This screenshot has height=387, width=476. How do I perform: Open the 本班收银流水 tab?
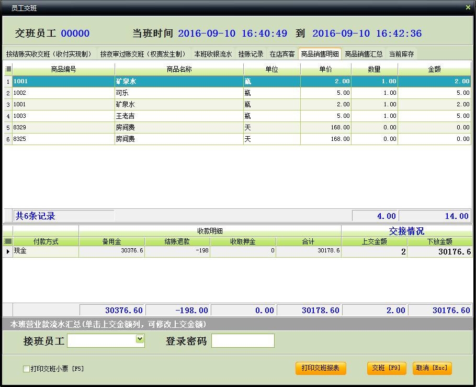tap(213, 54)
